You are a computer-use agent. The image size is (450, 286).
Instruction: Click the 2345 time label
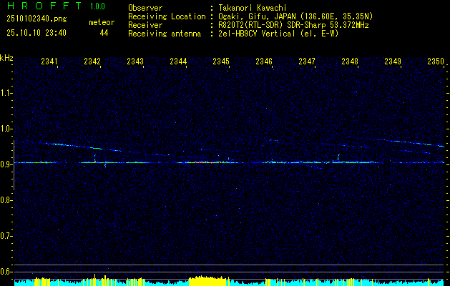(221, 62)
